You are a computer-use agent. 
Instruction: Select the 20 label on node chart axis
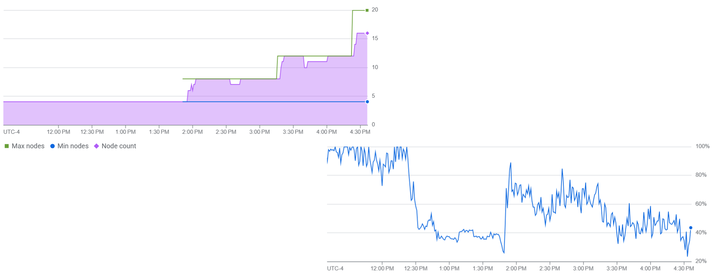[375, 10]
